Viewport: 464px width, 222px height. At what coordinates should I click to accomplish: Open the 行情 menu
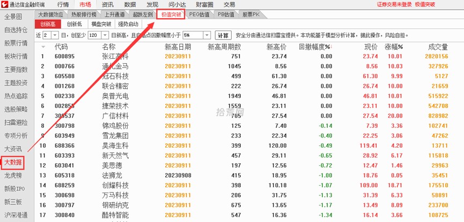(x=63, y=4)
